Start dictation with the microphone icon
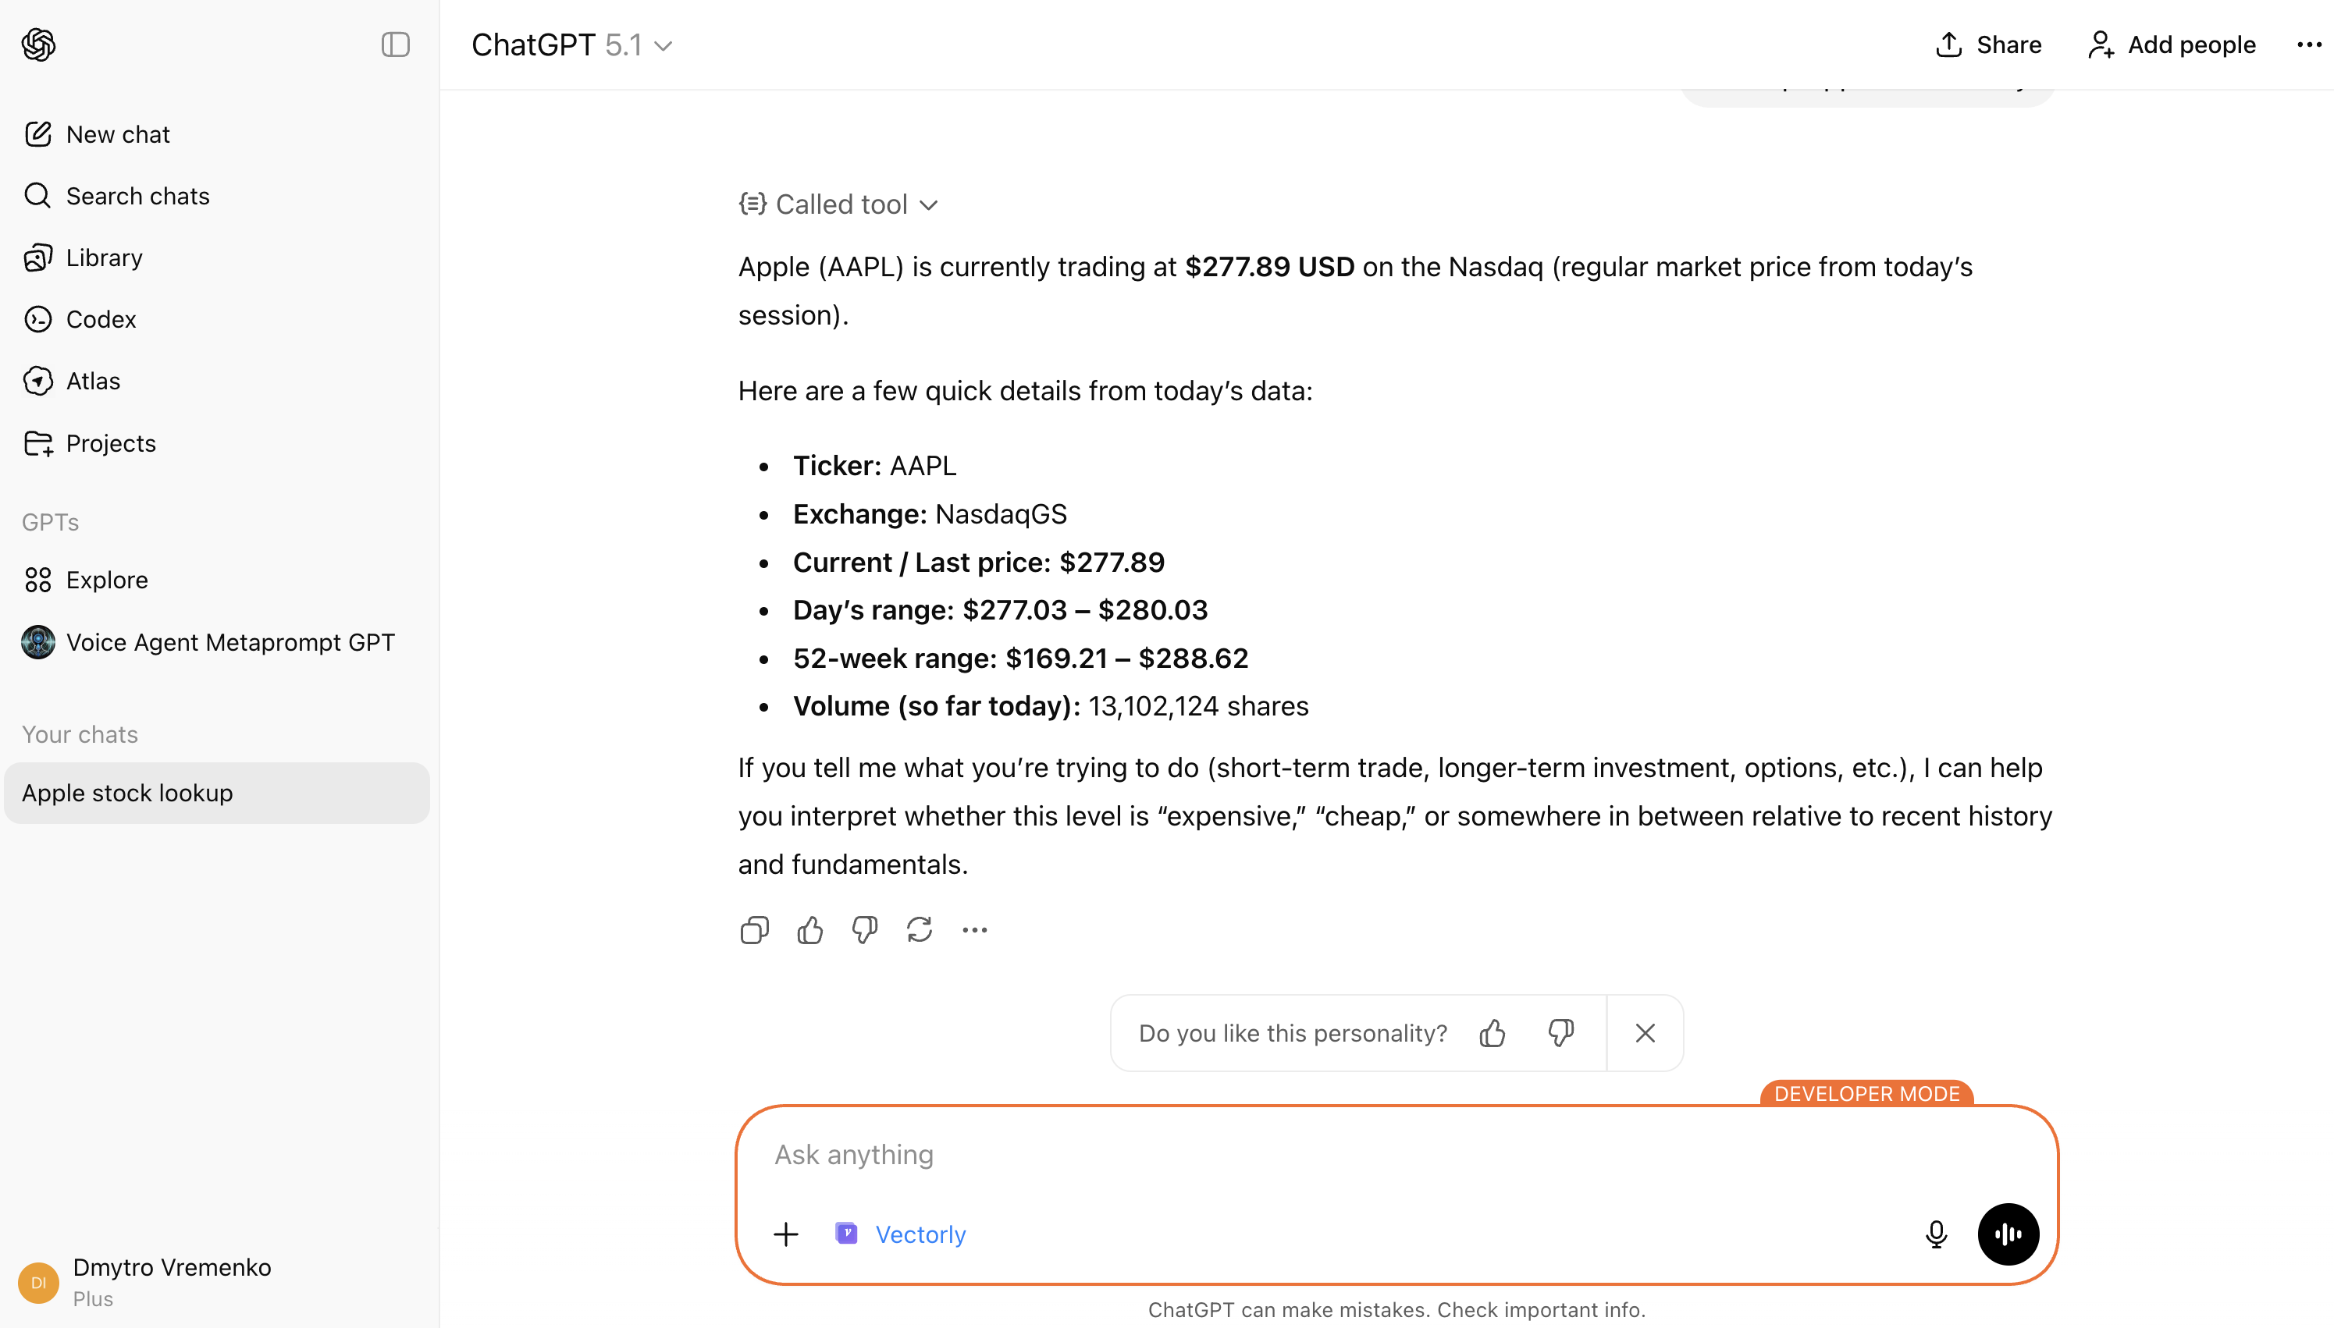The width and height of the screenshot is (2334, 1328). 1935,1234
